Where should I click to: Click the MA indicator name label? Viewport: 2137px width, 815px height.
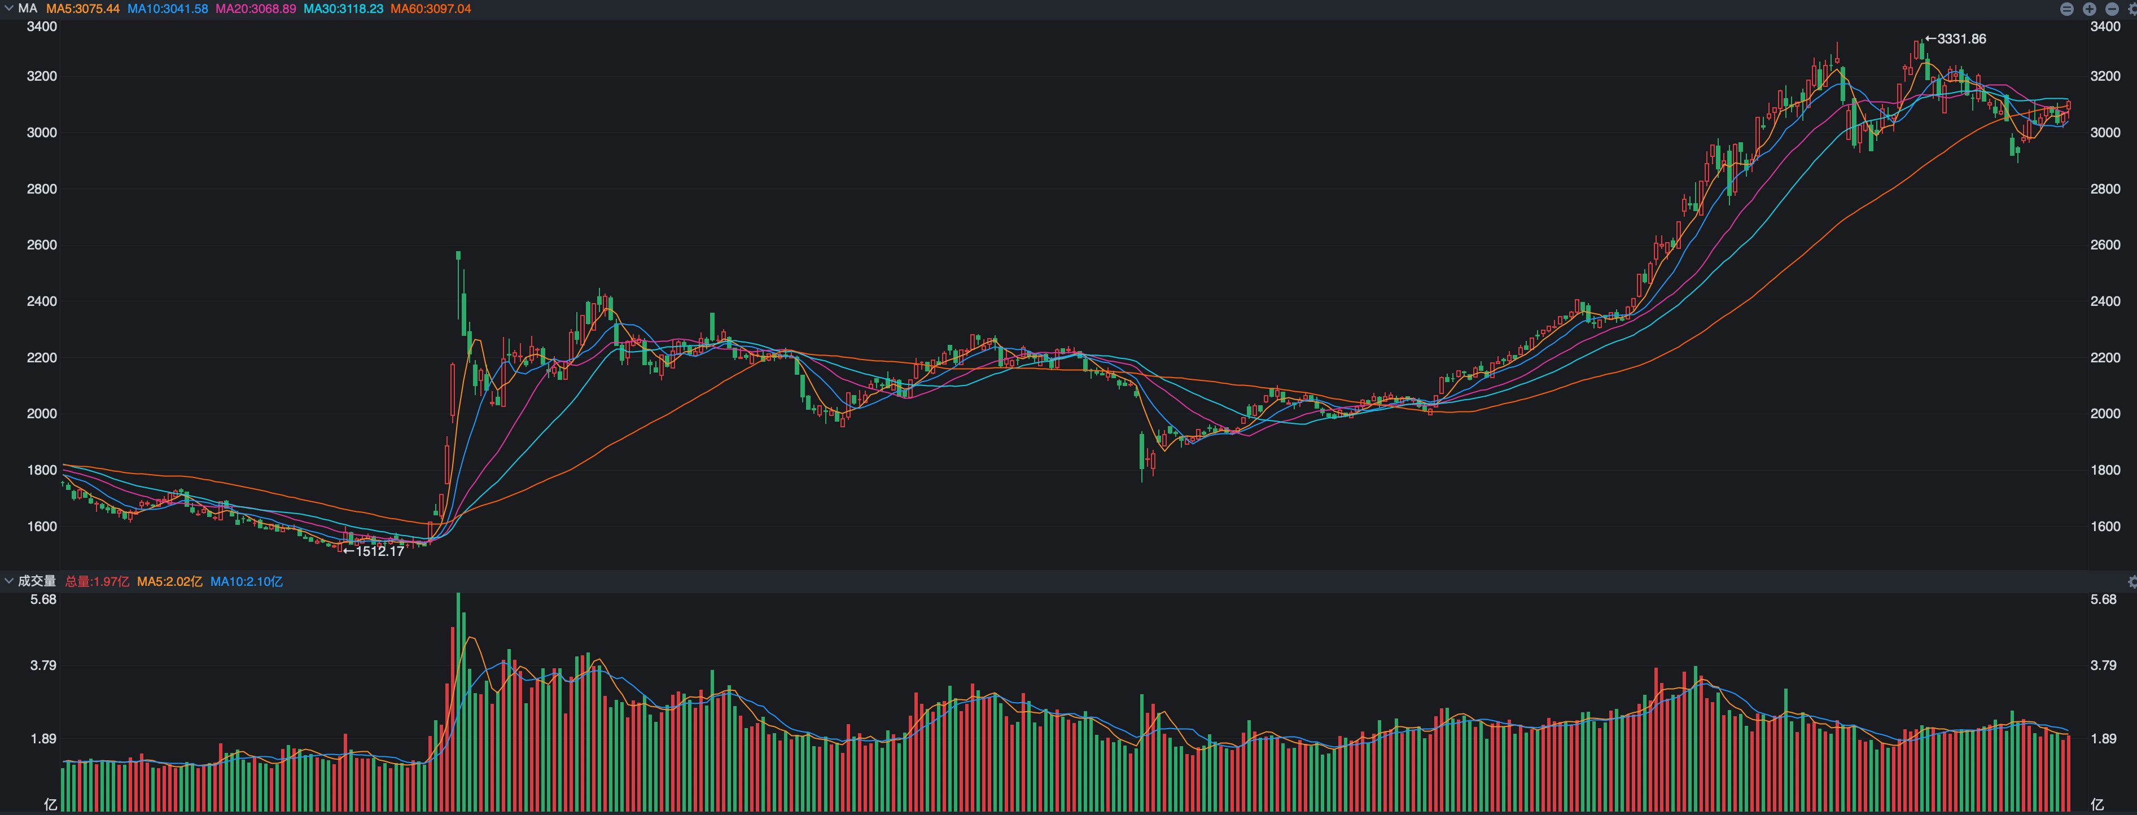point(28,8)
